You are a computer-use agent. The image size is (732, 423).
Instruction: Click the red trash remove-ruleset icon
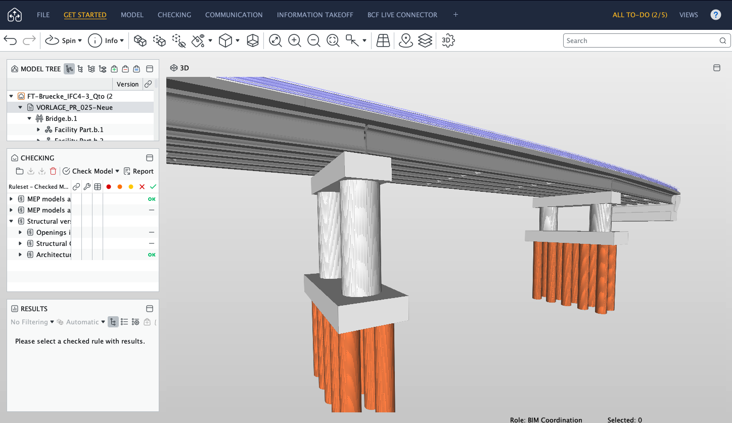pyautogui.click(x=53, y=171)
